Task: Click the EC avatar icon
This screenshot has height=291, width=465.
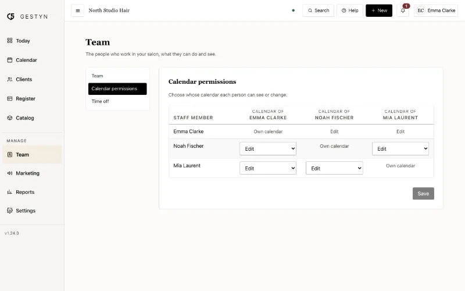Action: coord(420,10)
